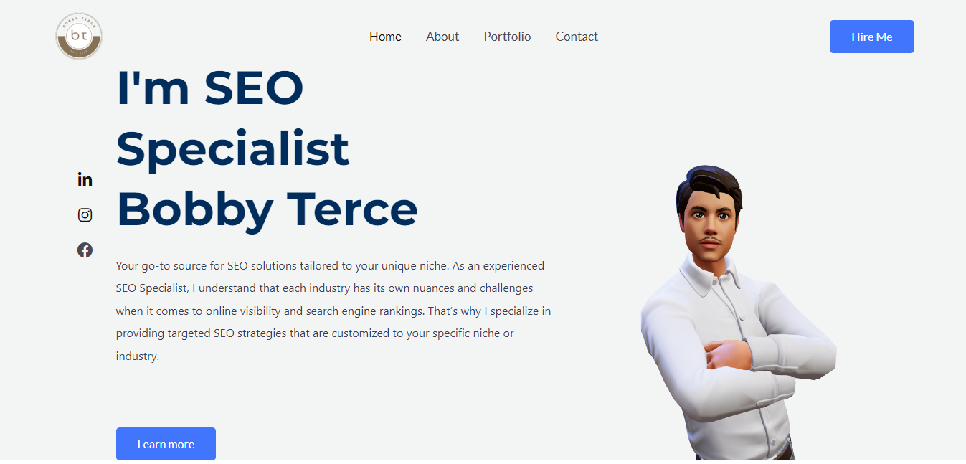Image resolution: width=966 pixels, height=464 pixels.
Task: Click the word "Specialist" in the heading
Action: (233, 149)
